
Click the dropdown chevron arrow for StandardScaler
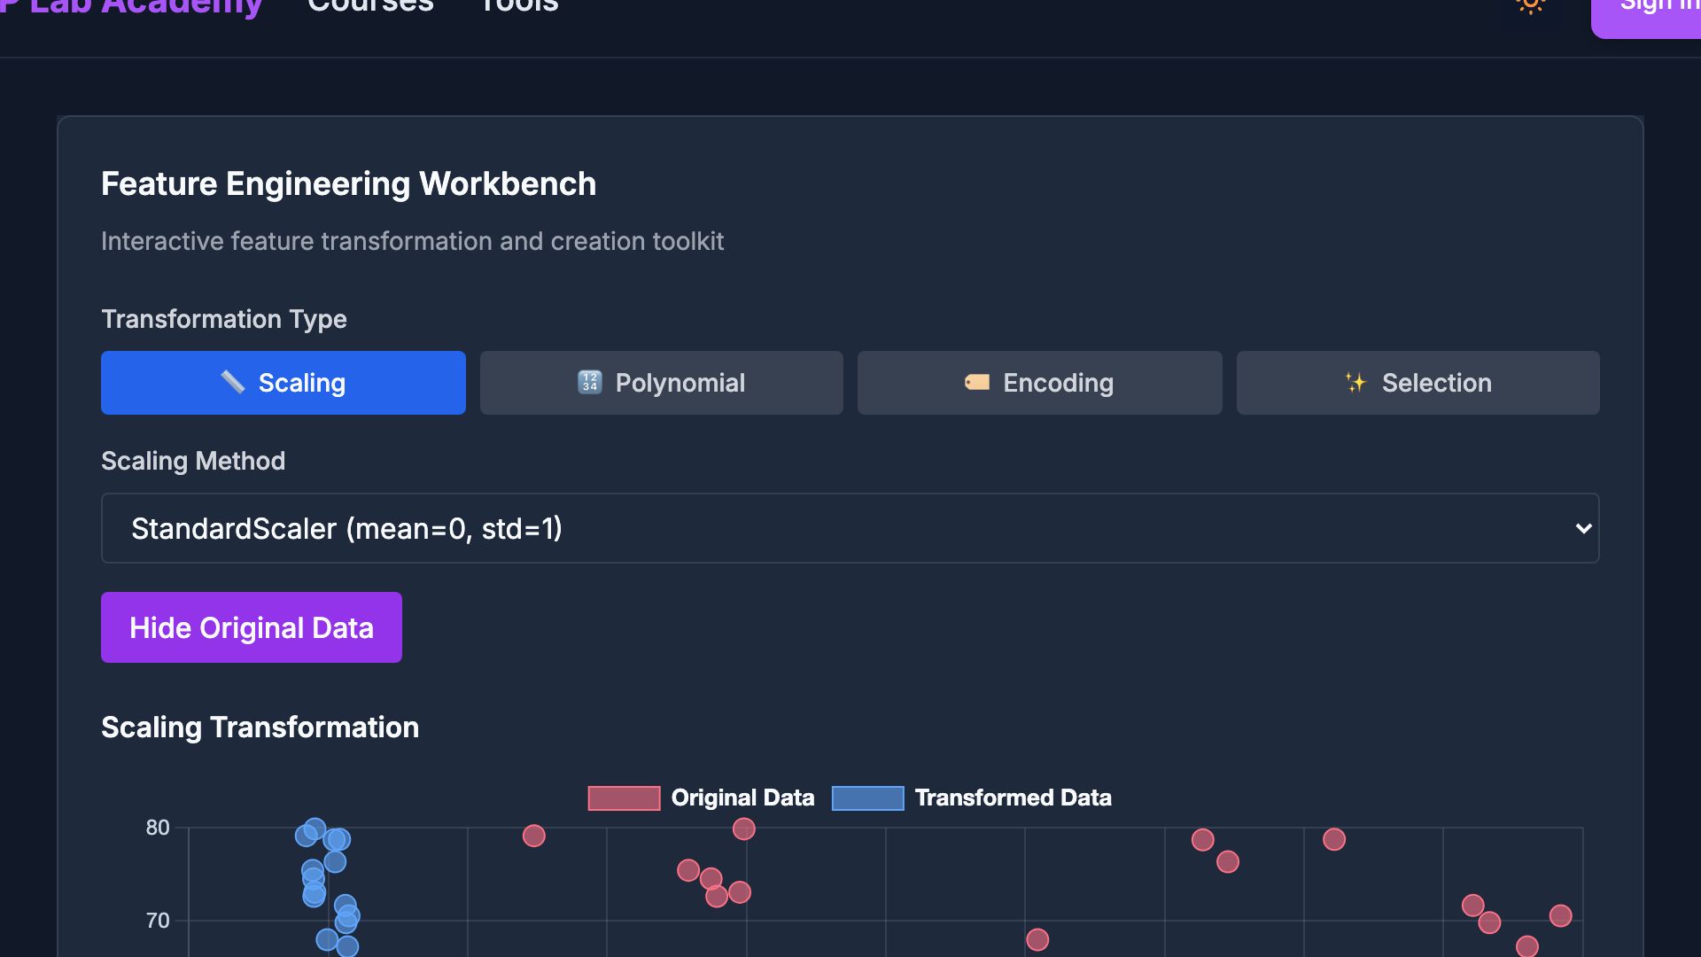(x=1583, y=528)
